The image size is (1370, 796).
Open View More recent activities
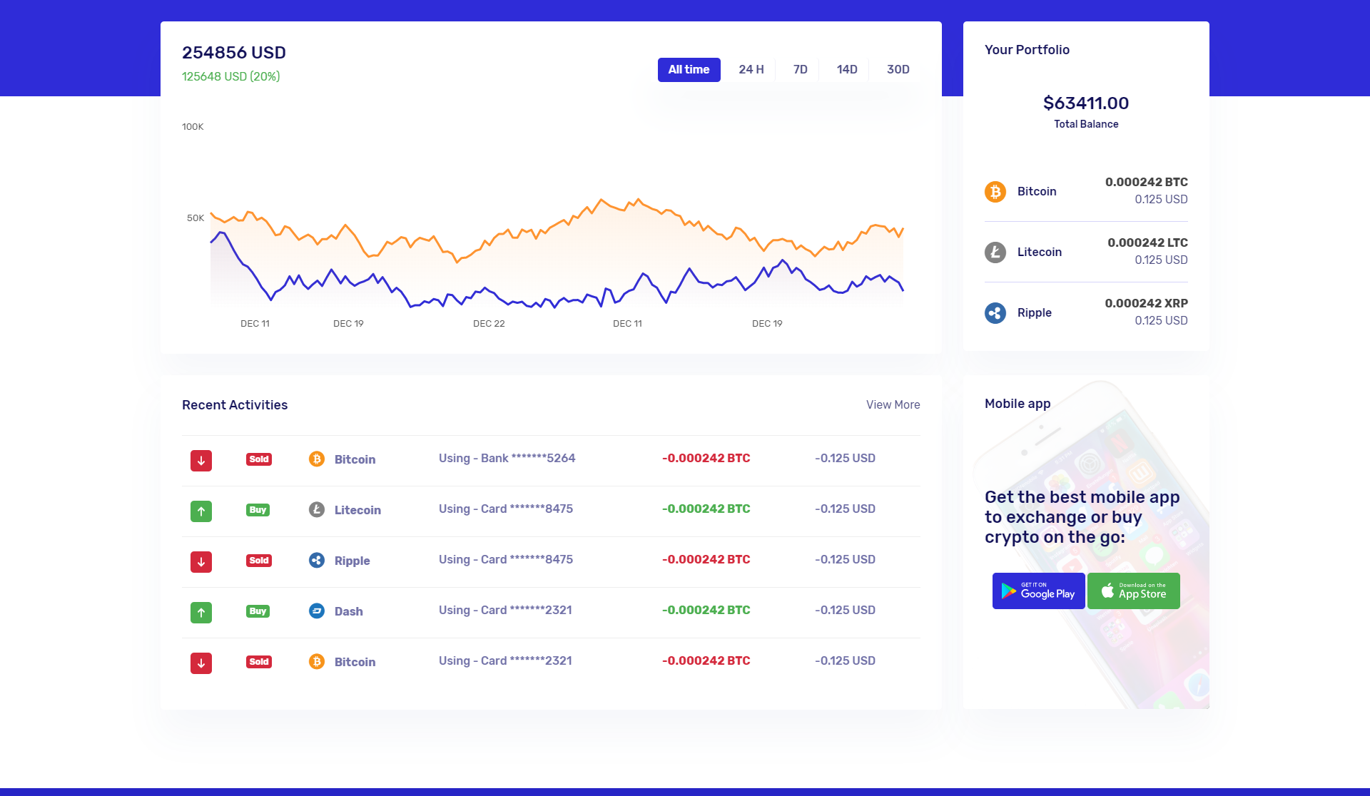coord(893,405)
